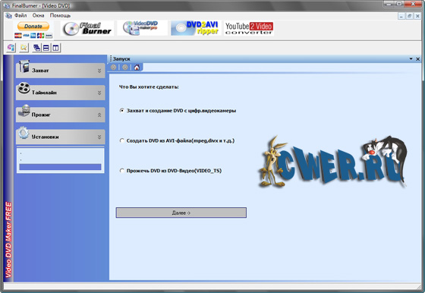Image resolution: width=425 pixels, height=293 pixels.
Task: Click the blue progress bar in the left panel
Action: (x=60, y=167)
